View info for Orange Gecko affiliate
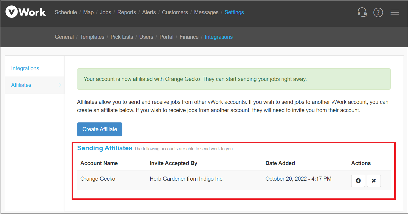 pos(358,181)
